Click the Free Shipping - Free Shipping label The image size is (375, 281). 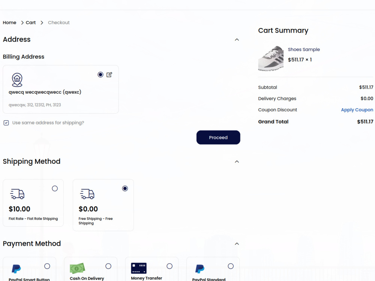96,221
